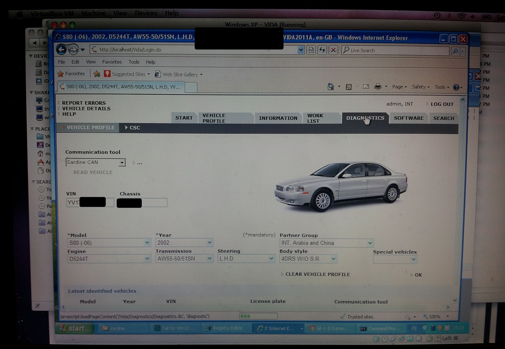The width and height of the screenshot is (505, 349).
Task: Switch to the DIAGNOSTICS tab
Action: 365,118
